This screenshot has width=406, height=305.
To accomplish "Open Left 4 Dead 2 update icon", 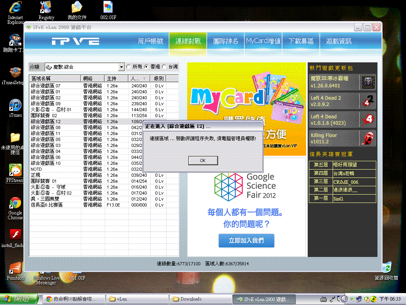I will point(368,101).
